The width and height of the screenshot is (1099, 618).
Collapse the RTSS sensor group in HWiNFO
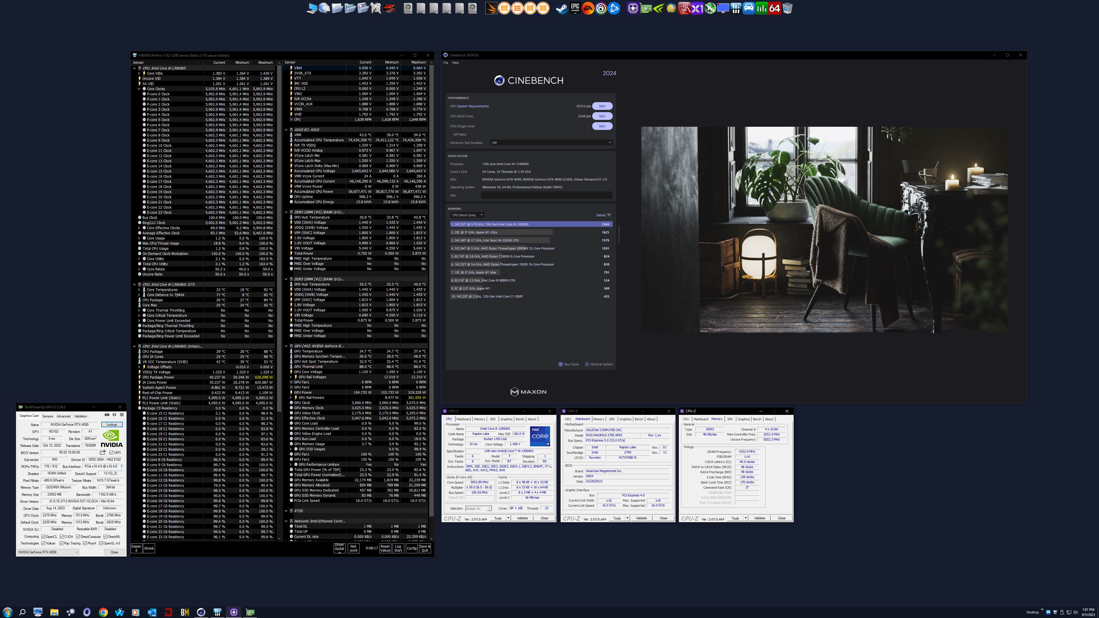coord(286,510)
